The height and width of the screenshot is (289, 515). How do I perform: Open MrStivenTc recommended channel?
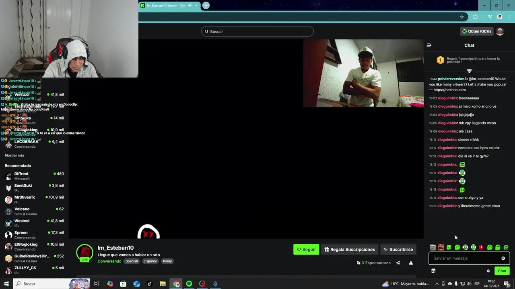pyautogui.click(x=34, y=199)
